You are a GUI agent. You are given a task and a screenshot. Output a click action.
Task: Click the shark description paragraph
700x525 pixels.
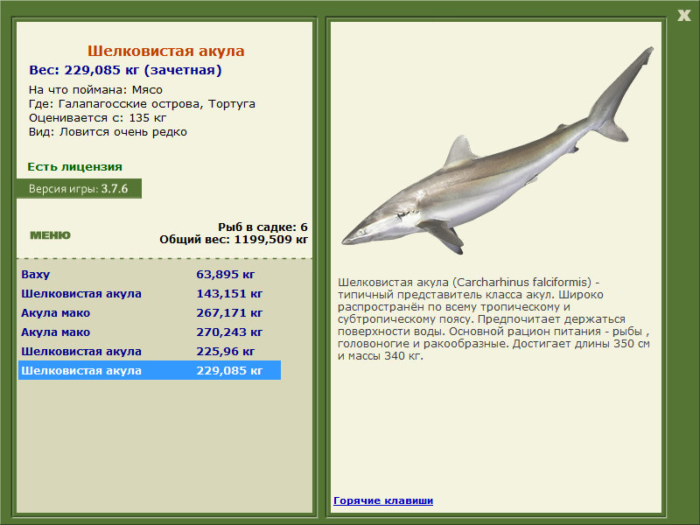point(493,318)
